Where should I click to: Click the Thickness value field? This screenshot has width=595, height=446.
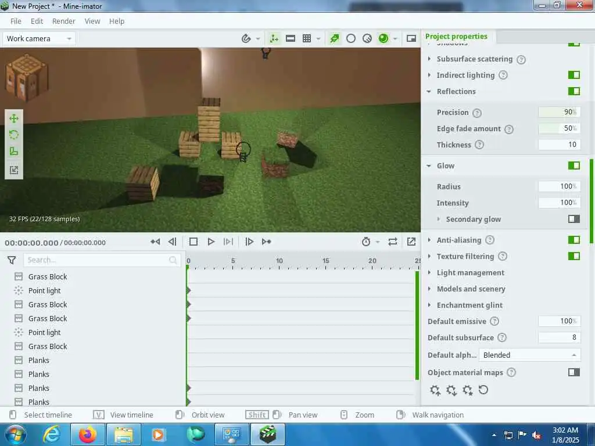pos(560,145)
